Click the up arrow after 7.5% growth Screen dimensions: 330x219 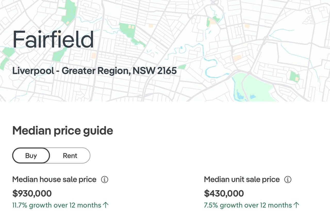296,205
